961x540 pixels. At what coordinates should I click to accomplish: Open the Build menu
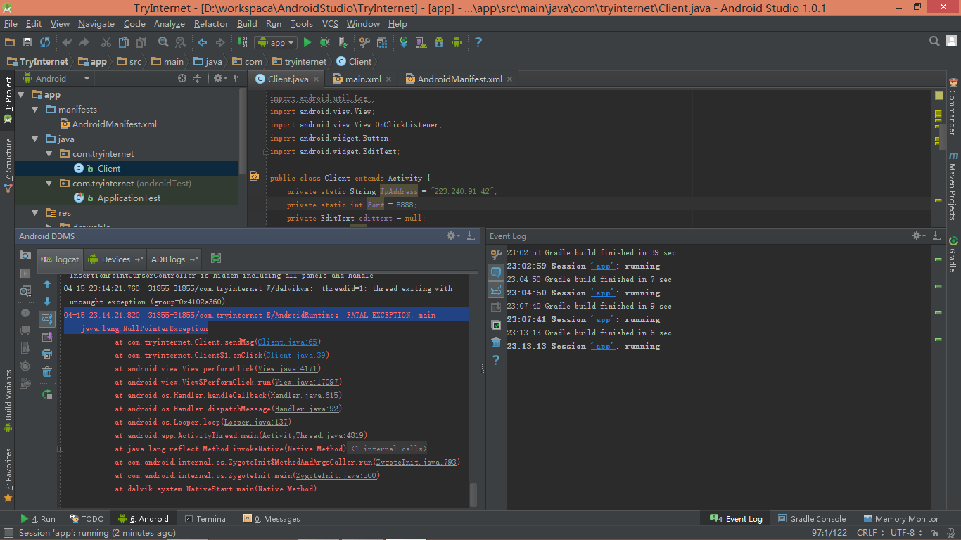(x=247, y=23)
